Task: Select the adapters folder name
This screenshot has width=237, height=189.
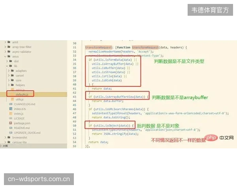Action: (x=21, y=71)
